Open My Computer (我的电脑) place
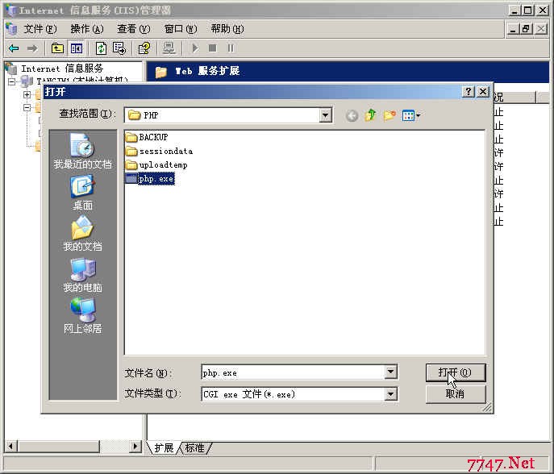The height and width of the screenshot is (474, 554). 83,275
